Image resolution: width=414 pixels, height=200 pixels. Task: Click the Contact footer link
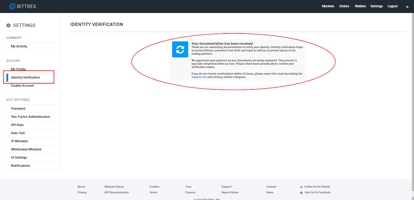271,187
